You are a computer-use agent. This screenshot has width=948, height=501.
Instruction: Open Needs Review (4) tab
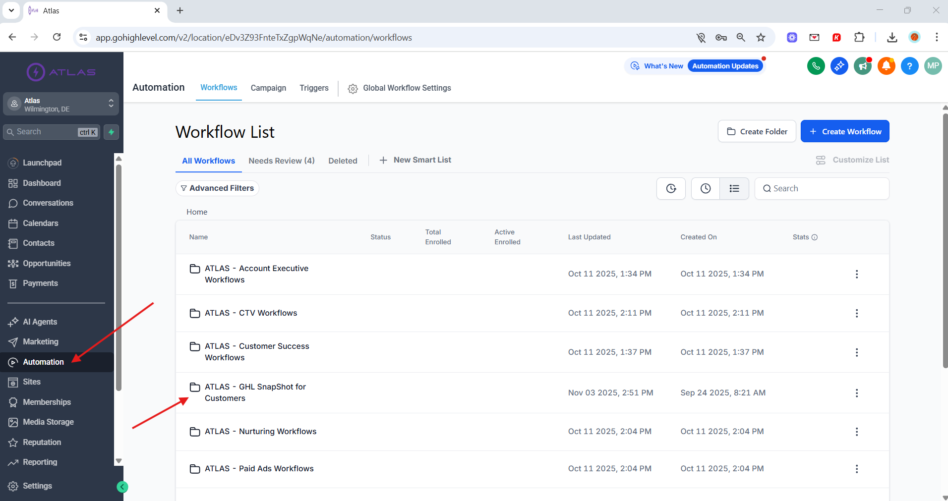pos(282,161)
